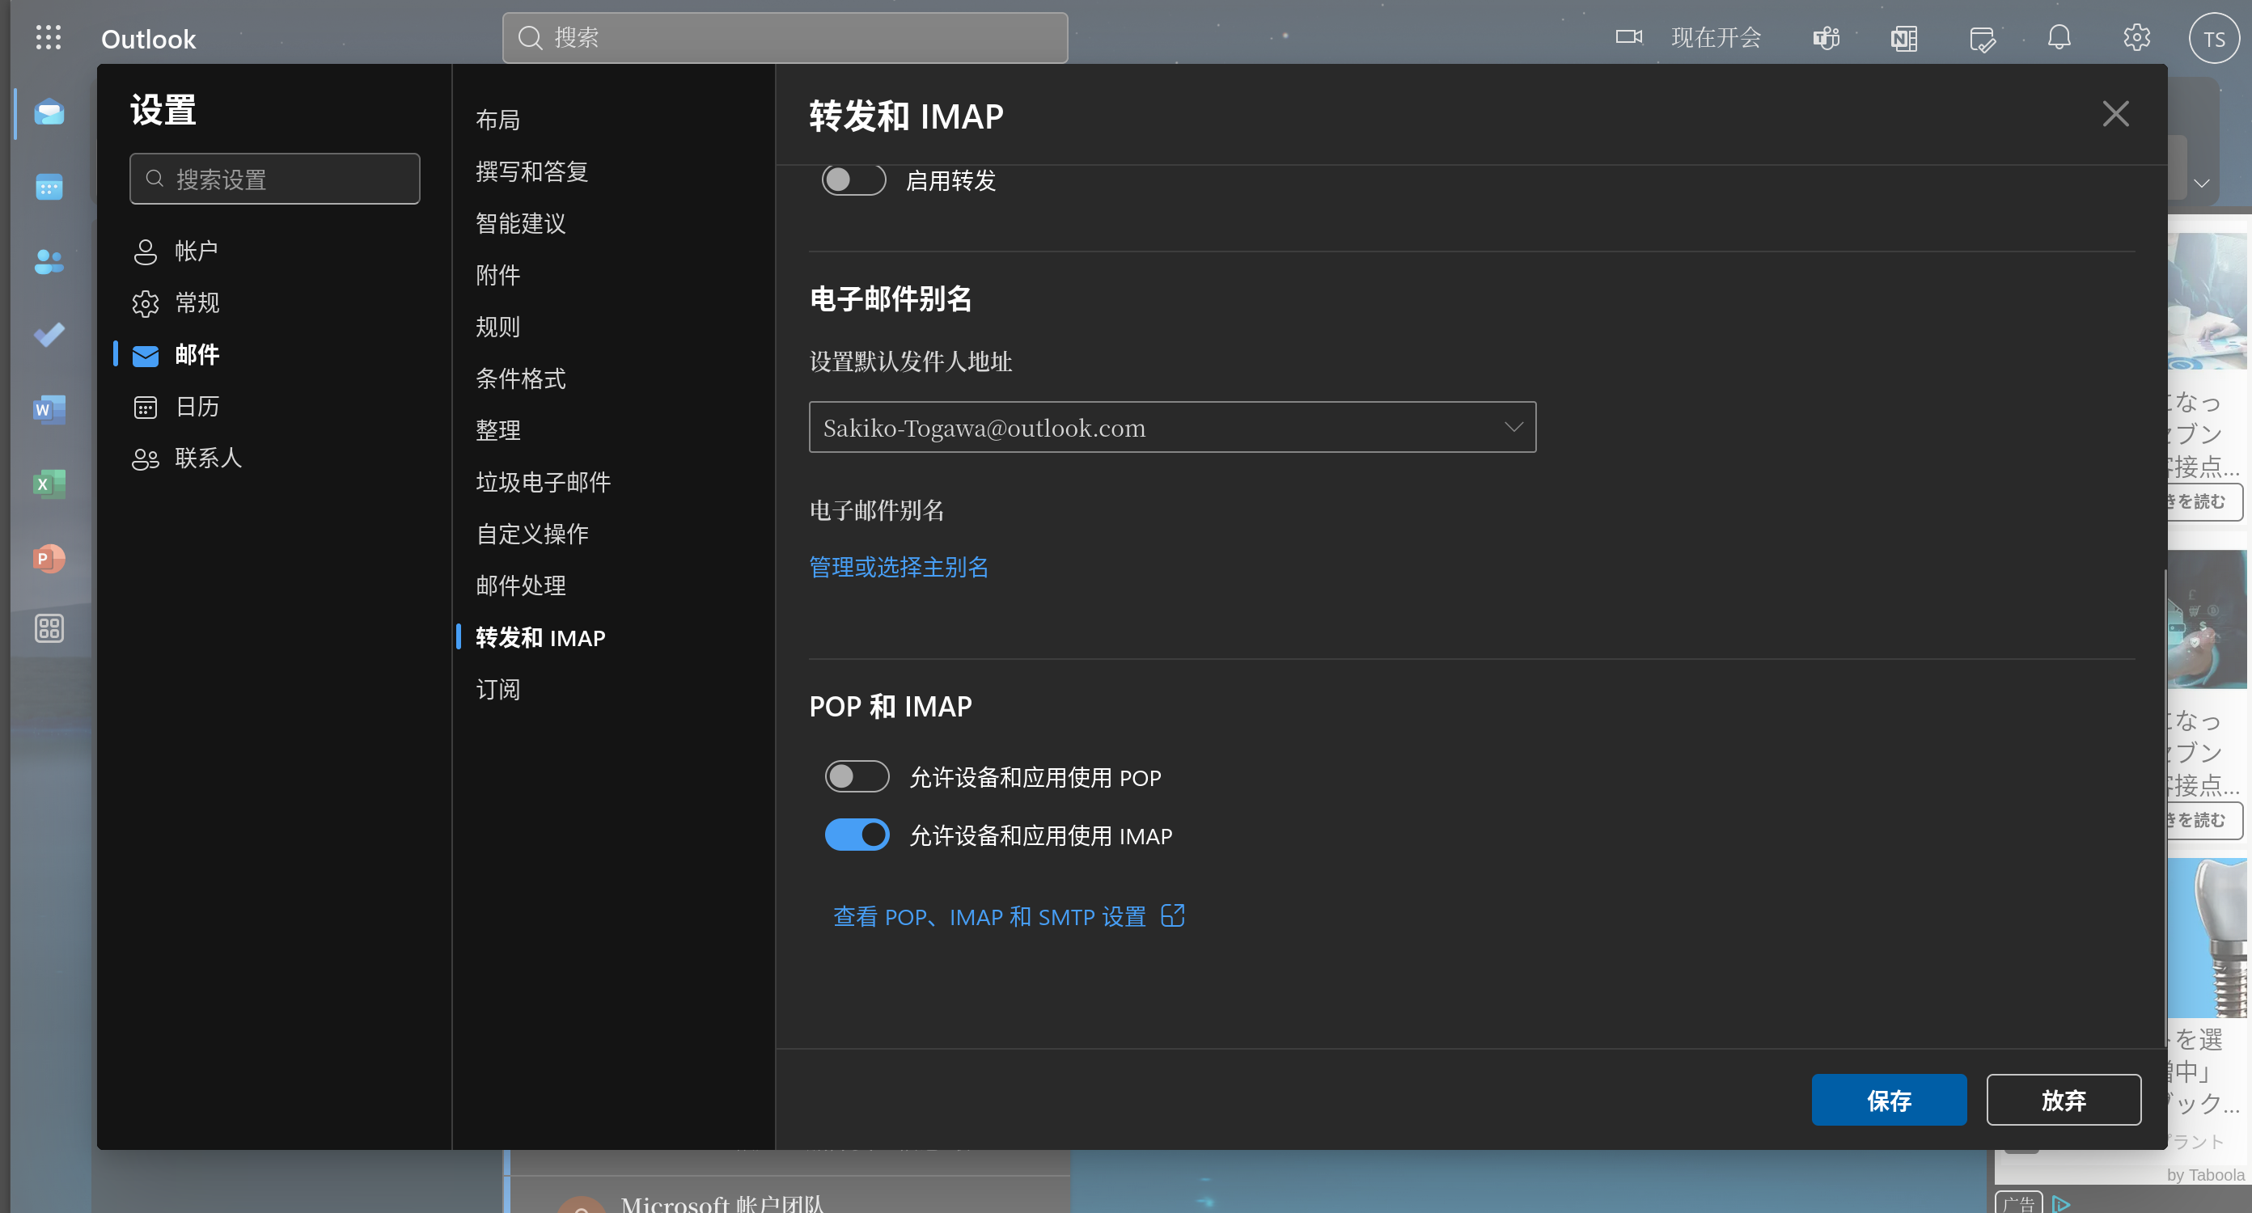Screen dimensions: 2252x1213
Task: Click 管理或选择主别名 link
Action: [x=899, y=567]
